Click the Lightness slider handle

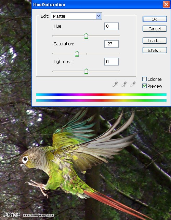point(86,71)
